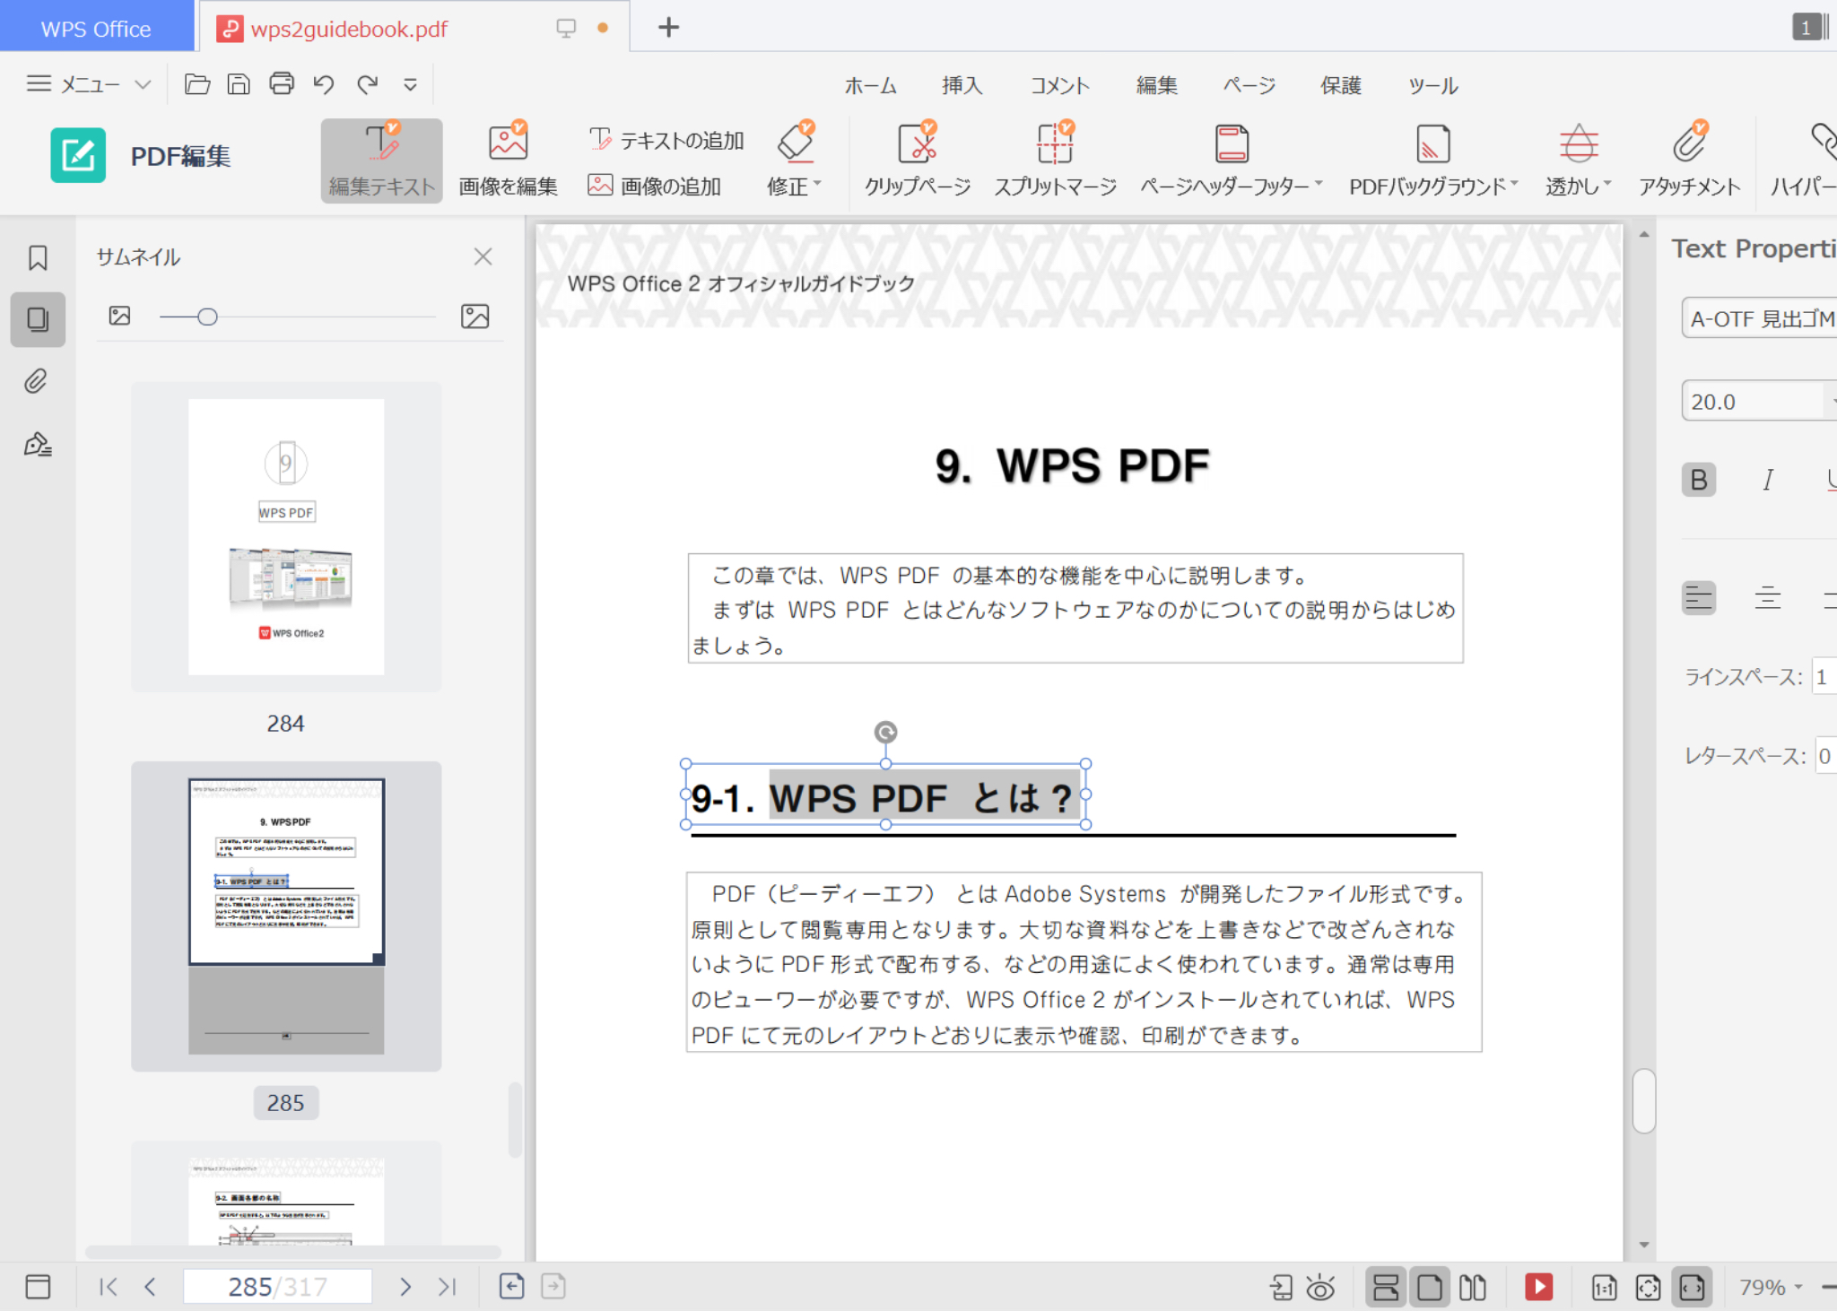Click the undo arrow icon
Screen dimensions: 1837x1311
pos(324,84)
